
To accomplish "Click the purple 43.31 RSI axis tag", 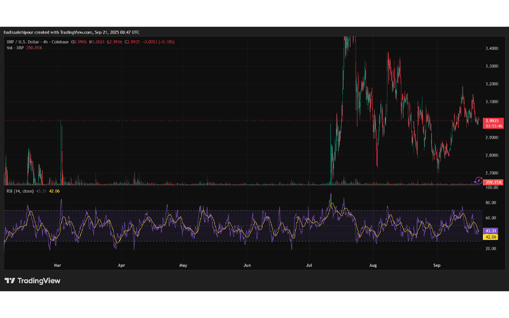I will (x=491, y=231).
